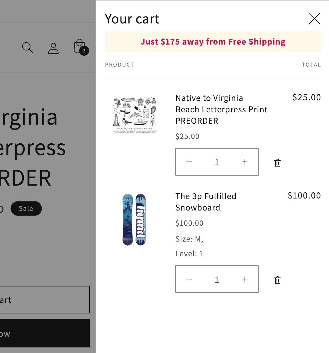Increase Snowboard quantity with plus button
The height and width of the screenshot is (353, 329).
coord(245,279)
